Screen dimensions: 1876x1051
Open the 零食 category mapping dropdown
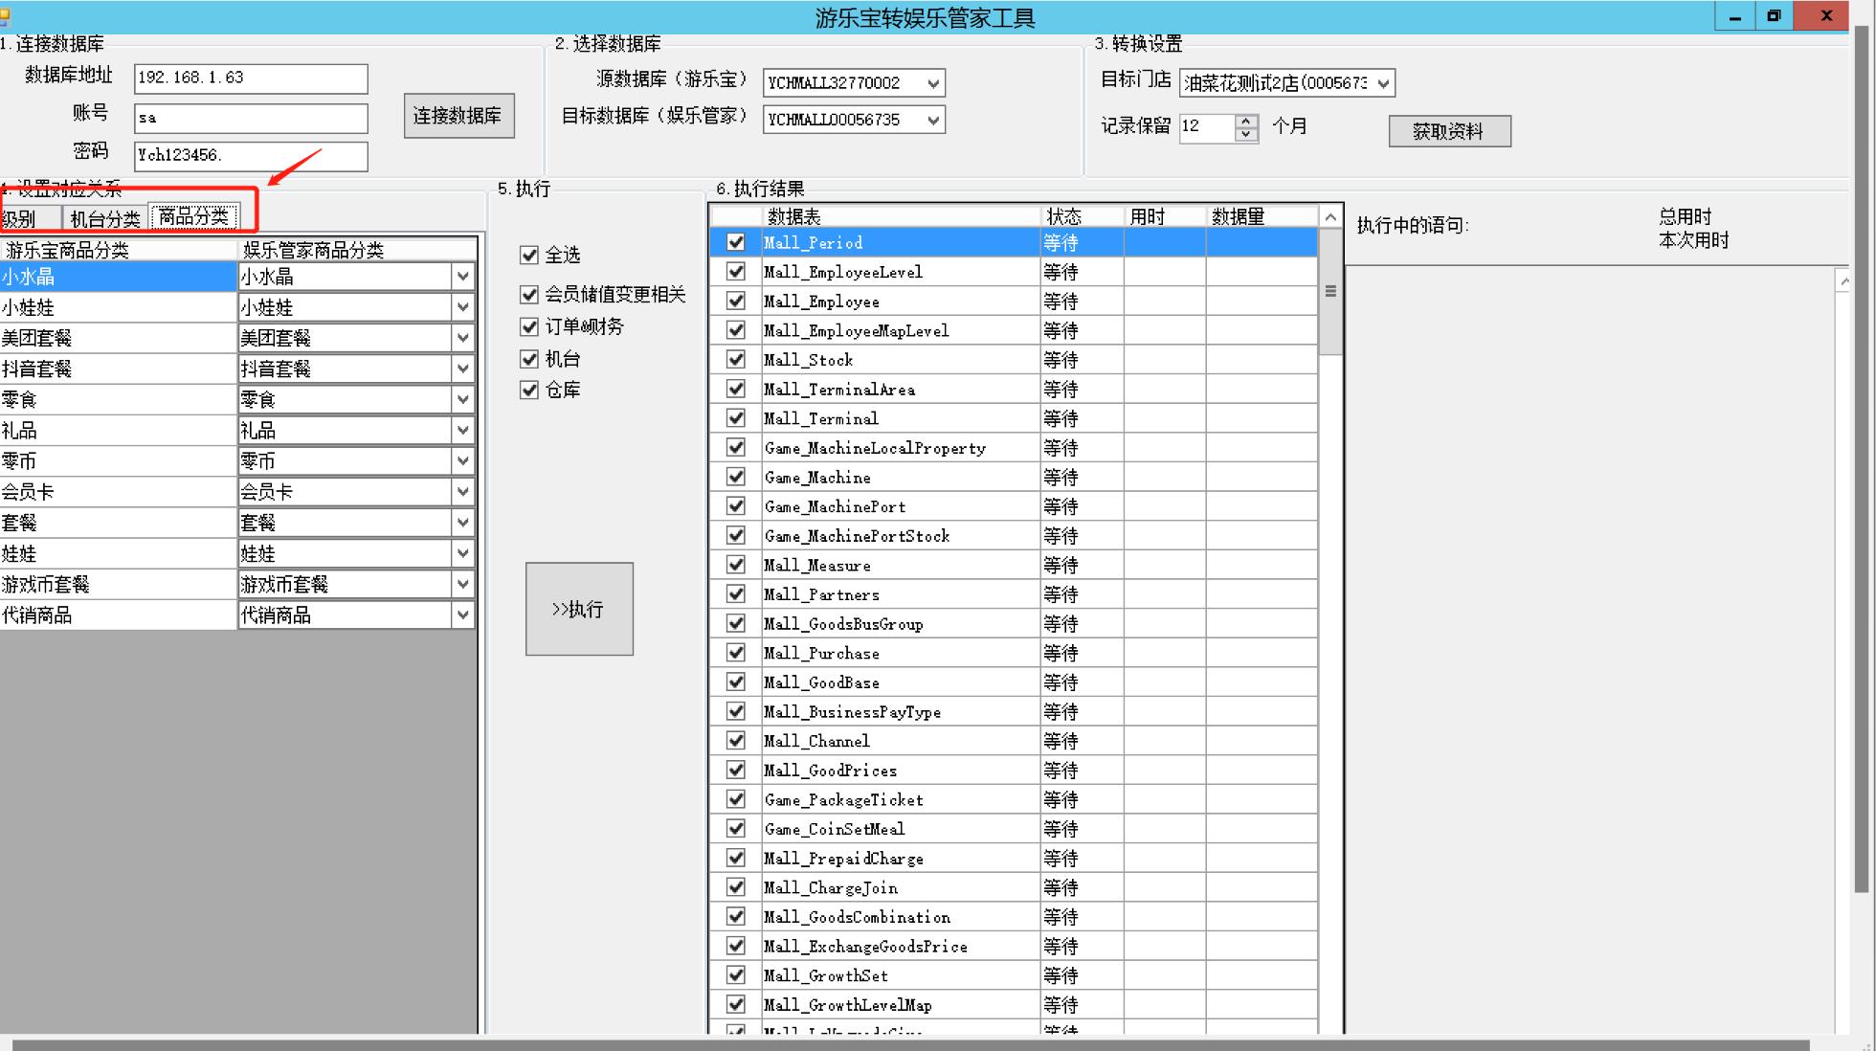462,399
